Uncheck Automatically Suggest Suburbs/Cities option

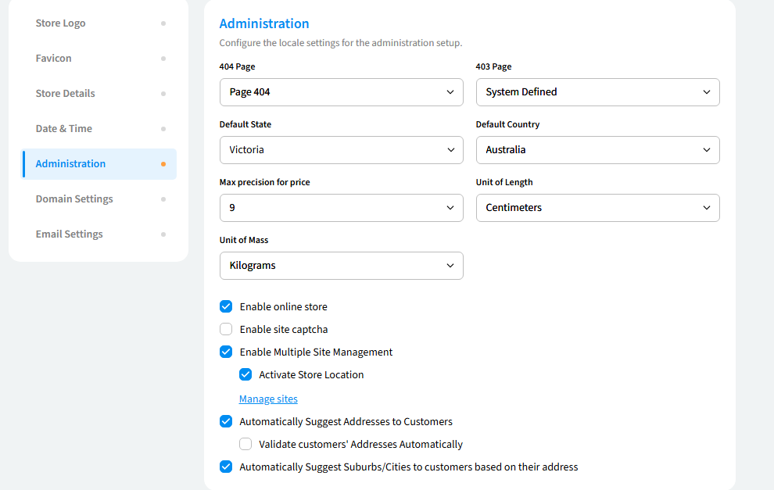pyautogui.click(x=226, y=467)
